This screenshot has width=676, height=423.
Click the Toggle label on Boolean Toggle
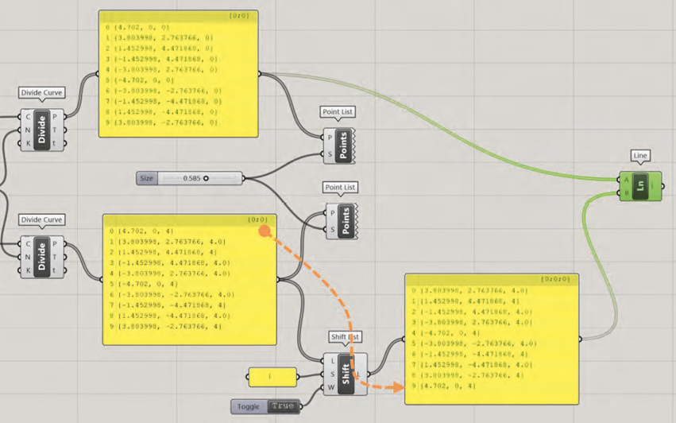coord(249,406)
